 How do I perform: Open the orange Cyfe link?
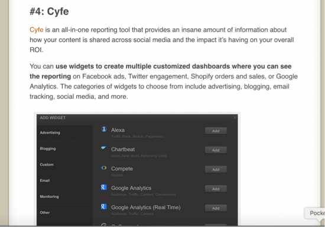click(x=36, y=30)
